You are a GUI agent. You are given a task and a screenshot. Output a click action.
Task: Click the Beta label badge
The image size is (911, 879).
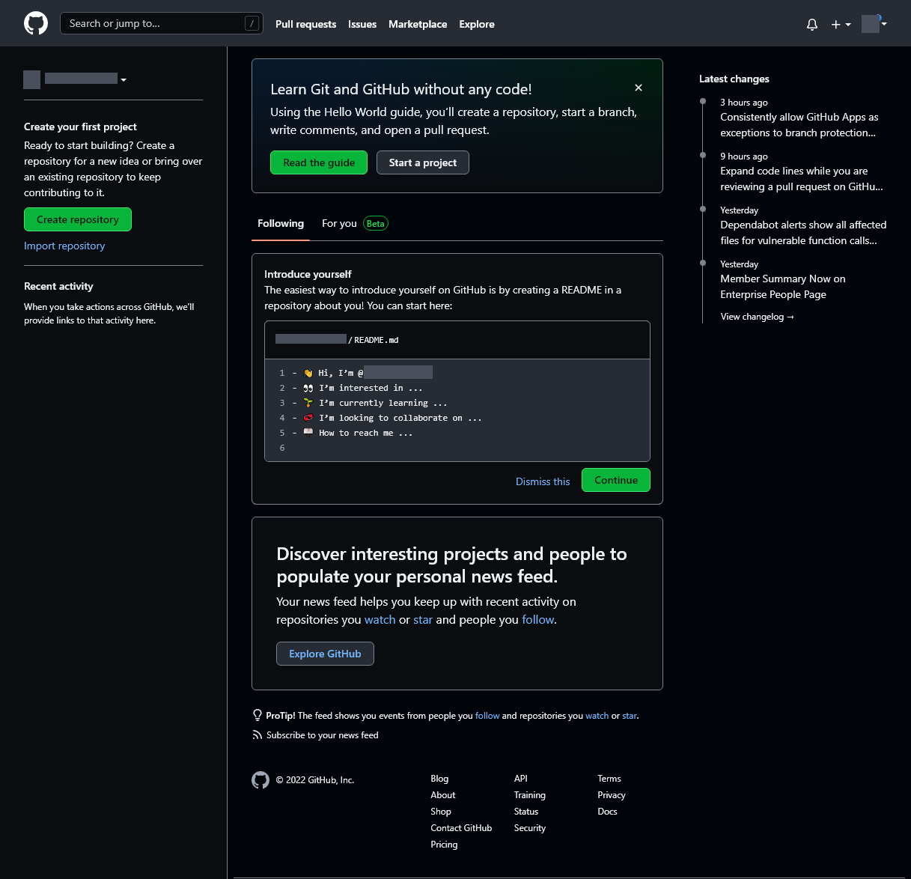pyautogui.click(x=376, y=223)
